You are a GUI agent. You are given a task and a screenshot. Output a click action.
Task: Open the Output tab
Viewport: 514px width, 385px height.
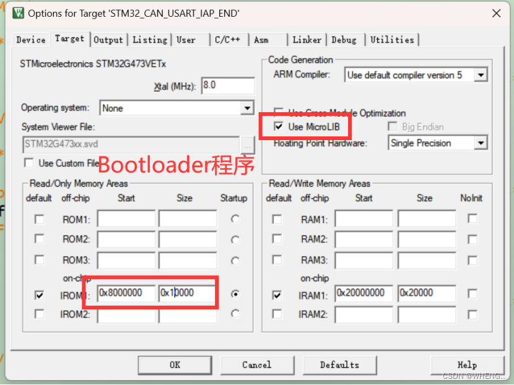pos(108,39)
